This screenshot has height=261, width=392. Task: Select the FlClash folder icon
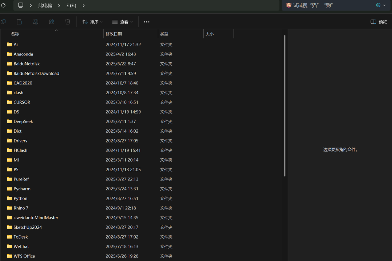tap(9, 150)
